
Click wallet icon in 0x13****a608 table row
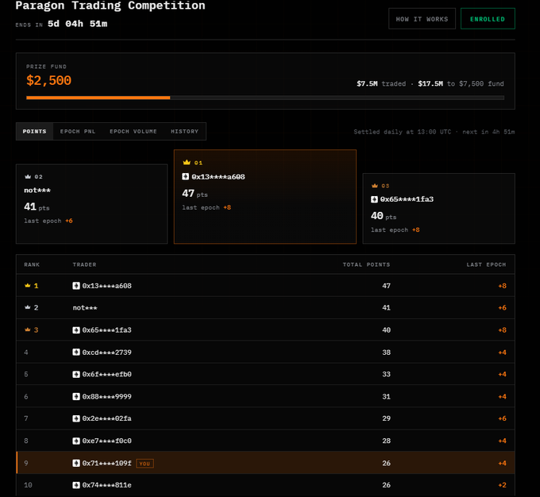(x=76, y=286)
